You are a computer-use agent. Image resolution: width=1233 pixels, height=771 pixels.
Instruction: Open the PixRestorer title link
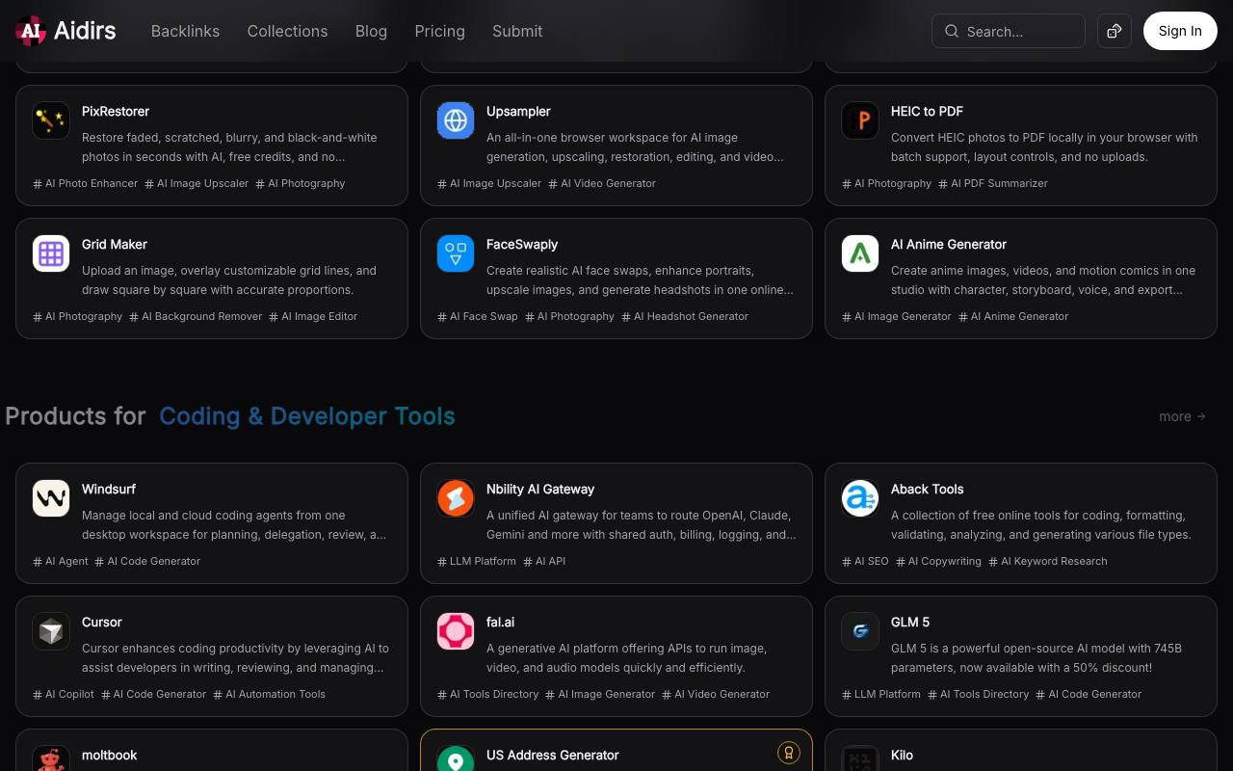tap(116, 112)
